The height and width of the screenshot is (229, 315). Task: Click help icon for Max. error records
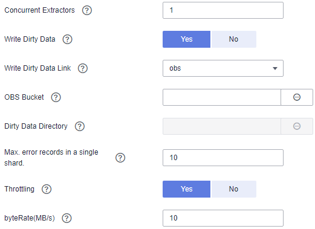coord(120,158)
